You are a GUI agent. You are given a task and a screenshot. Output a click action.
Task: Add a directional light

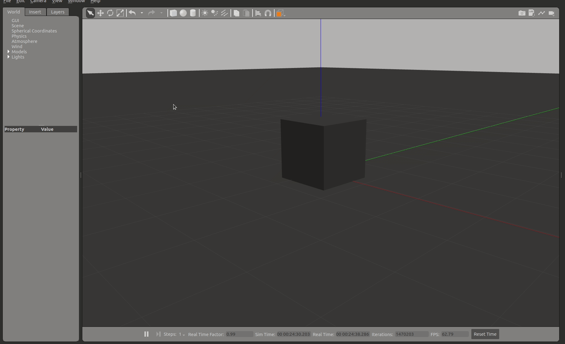point(224,13)
